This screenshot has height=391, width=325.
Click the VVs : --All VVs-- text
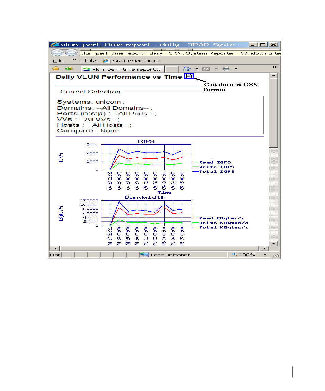click(88, 120)
